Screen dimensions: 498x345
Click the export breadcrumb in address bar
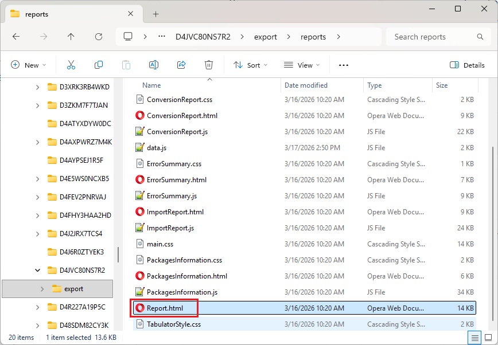coord(266,37)
